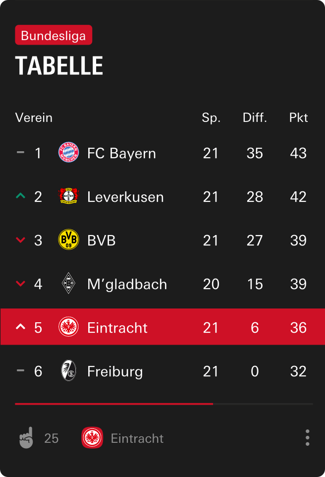Open the Bundesliga tag label

coord(54,36)
